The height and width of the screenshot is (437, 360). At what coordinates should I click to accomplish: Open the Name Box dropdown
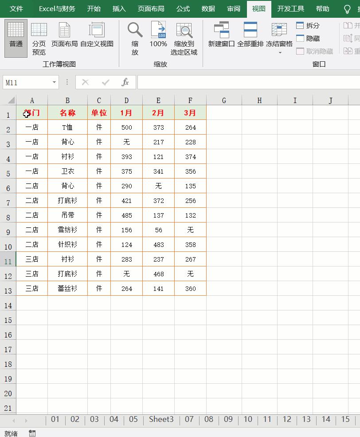55,82
